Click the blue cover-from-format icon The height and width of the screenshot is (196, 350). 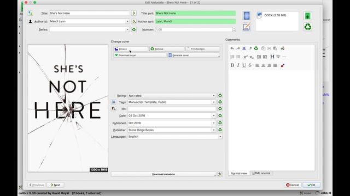[247, 16]
